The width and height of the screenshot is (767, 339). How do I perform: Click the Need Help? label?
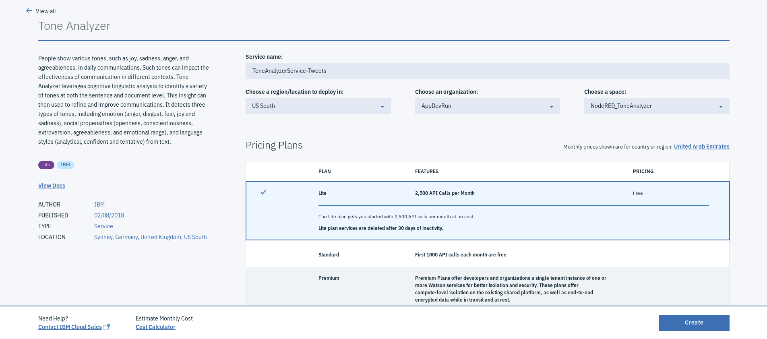(53, 318)
